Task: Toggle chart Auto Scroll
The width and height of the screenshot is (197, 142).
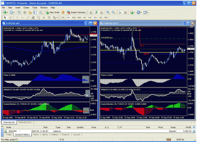Action: pos(120,12)
